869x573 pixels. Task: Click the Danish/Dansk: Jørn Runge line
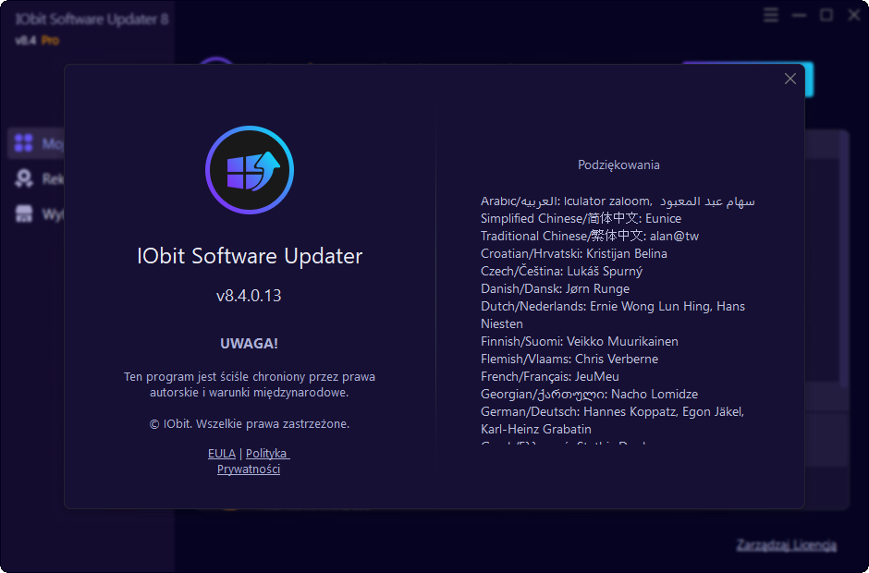pos(555,288)
